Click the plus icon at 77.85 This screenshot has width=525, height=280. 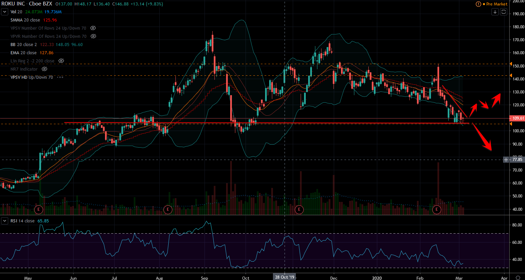(x=506, y=160)
